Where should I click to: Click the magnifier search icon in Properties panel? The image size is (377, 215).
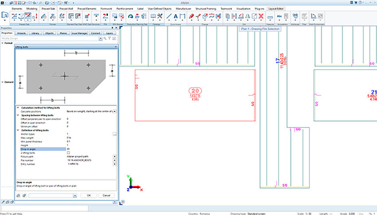pos(104,39)
